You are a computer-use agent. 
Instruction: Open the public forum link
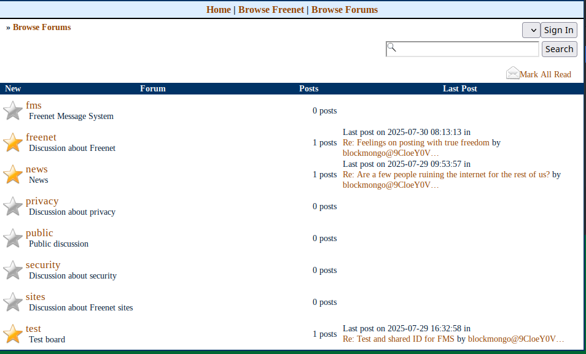(39, 233)
